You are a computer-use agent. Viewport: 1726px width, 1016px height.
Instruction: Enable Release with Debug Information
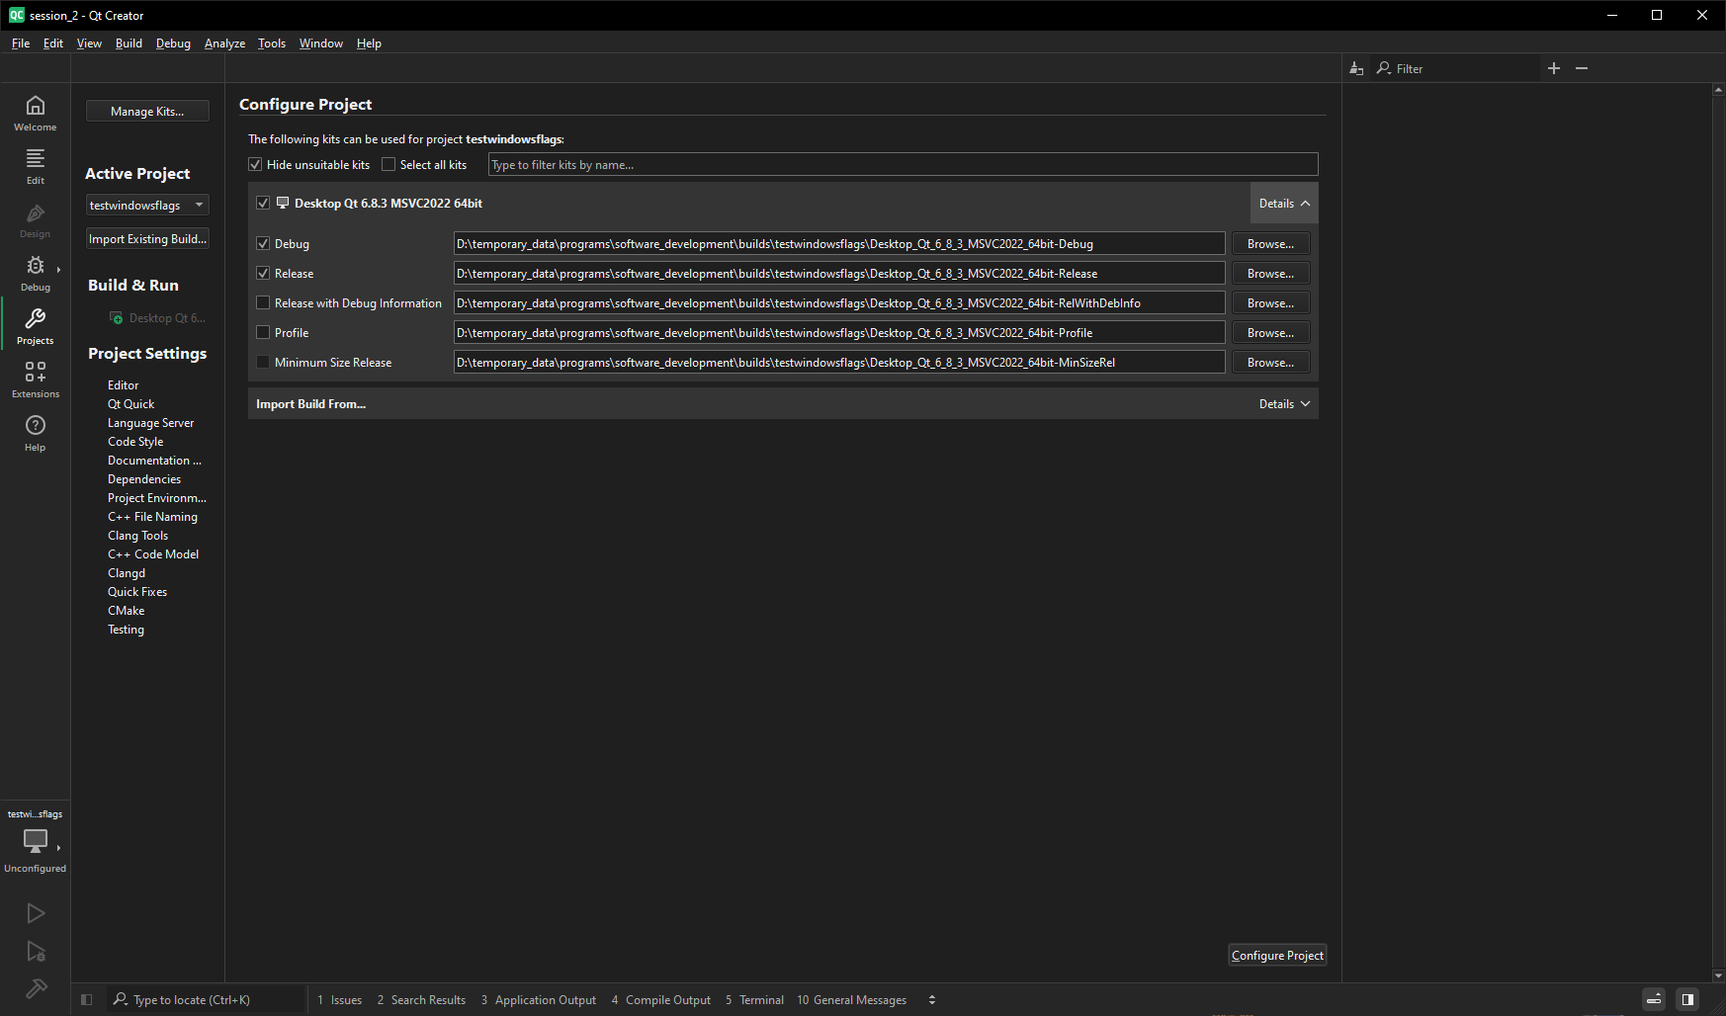tap(263, 302)
